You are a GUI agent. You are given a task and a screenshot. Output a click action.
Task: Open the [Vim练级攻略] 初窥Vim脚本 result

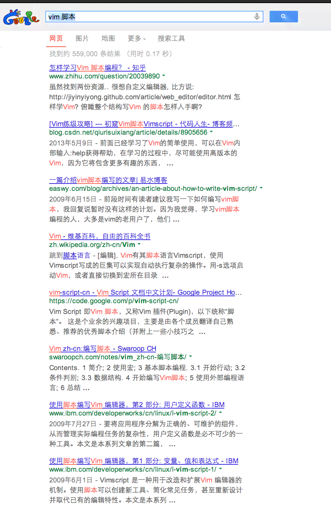(x=144, y=124)
